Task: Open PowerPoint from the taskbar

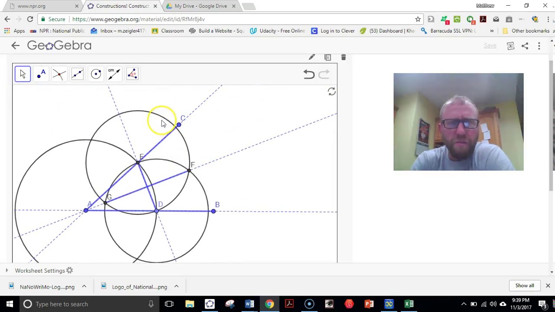Action: [x=369, y=304]
